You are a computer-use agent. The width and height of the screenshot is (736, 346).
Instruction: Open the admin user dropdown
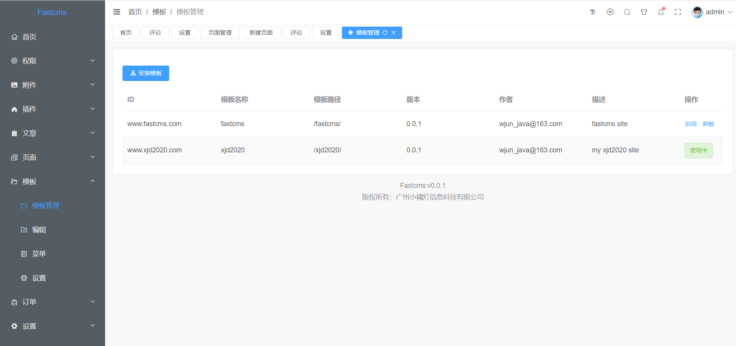point(712,12)
